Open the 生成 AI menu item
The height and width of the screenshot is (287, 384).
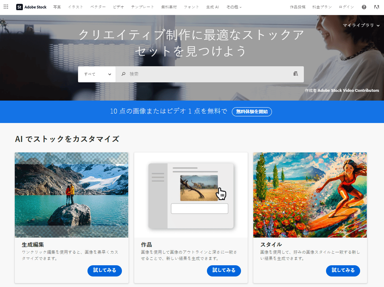tap(212, 7)
